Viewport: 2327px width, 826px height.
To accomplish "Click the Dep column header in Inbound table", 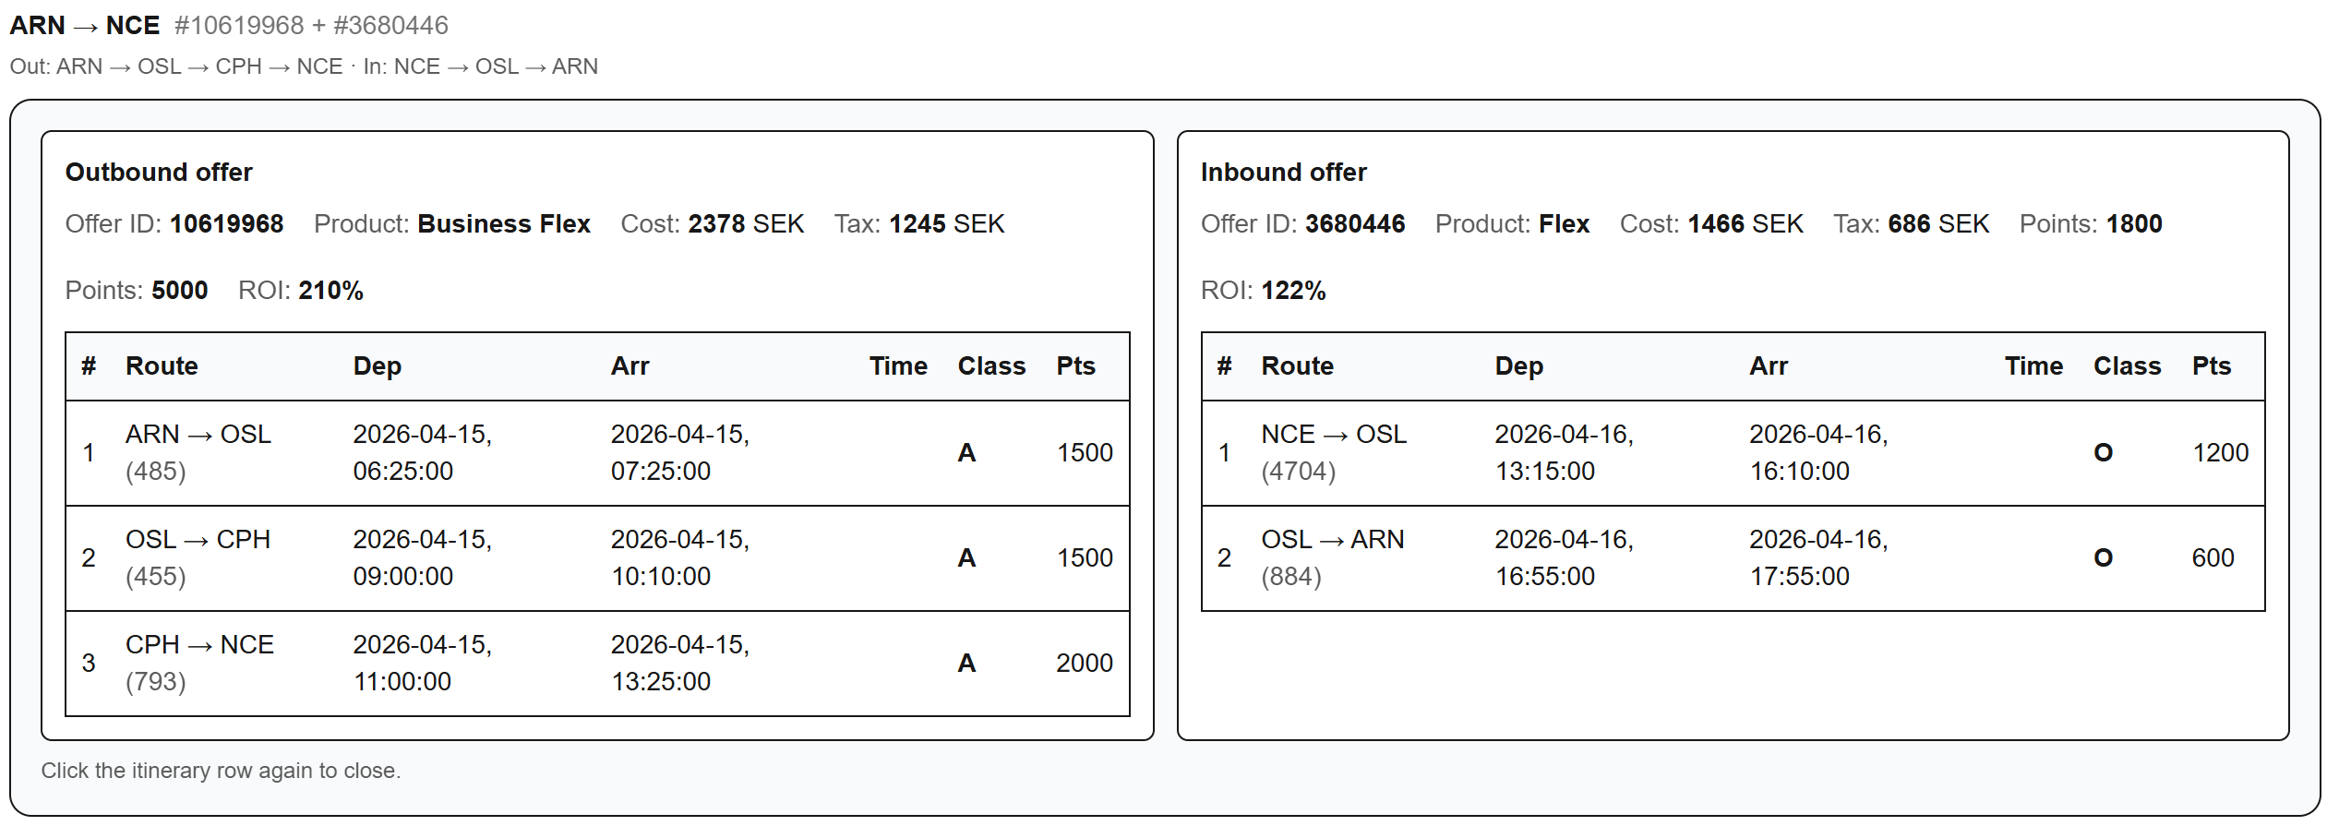I will click(1518, 366).
